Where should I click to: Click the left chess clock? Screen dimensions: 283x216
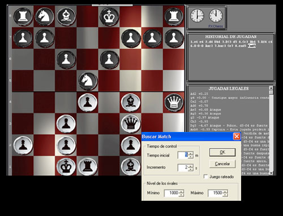[x=197, y=16]
